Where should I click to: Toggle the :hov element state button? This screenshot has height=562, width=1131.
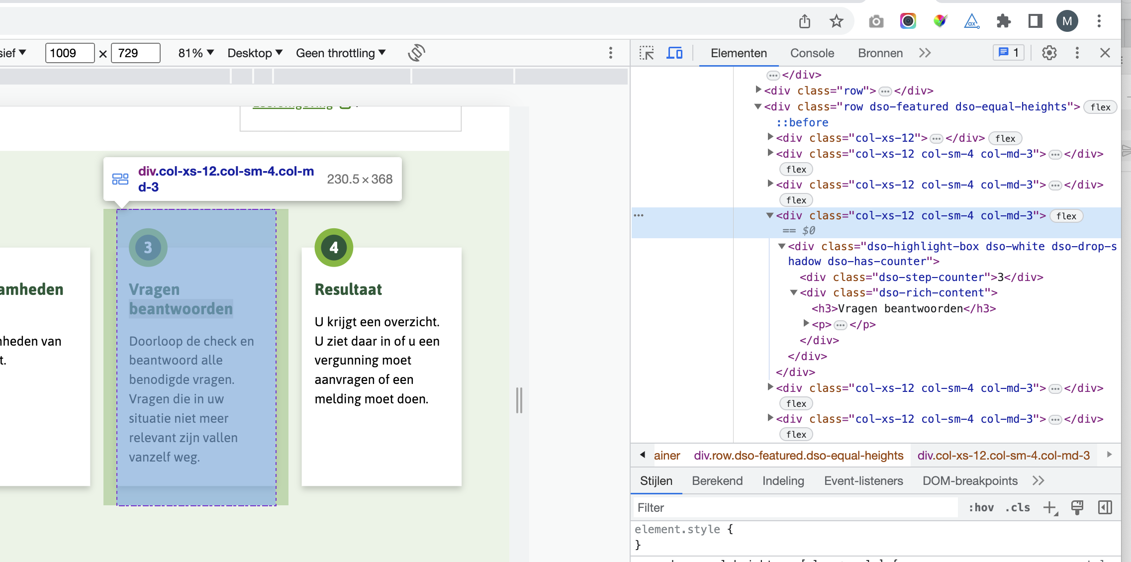981,507
